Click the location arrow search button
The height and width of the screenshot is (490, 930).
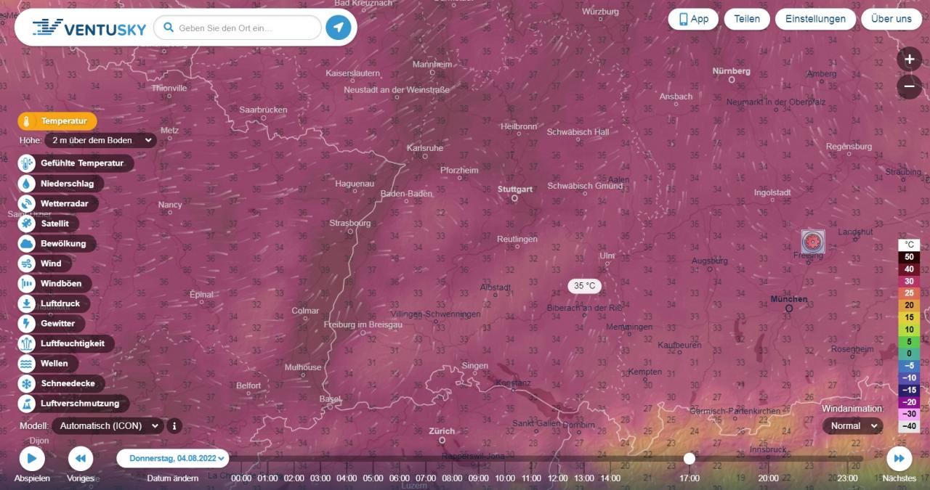(338, 28)
